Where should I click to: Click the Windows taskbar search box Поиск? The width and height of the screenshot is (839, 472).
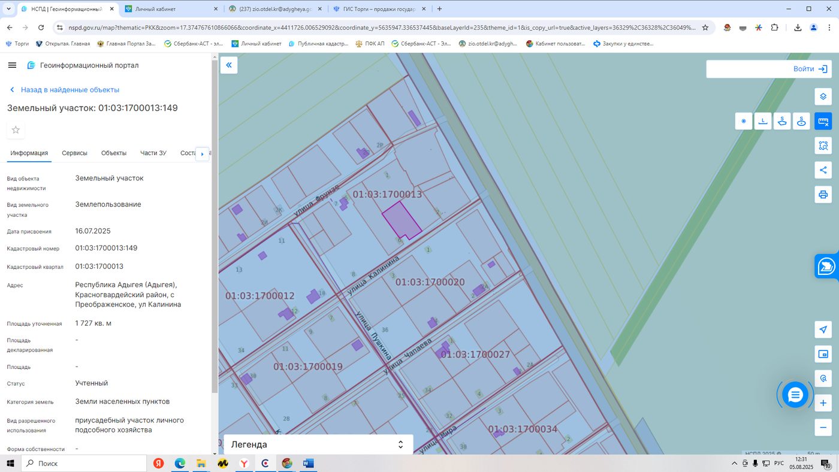pyautogui.click(x=84, y=463)
